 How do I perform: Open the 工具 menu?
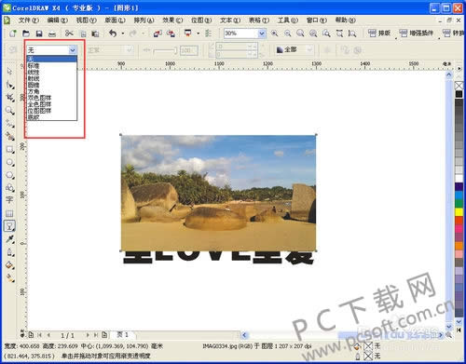[287, 20]
